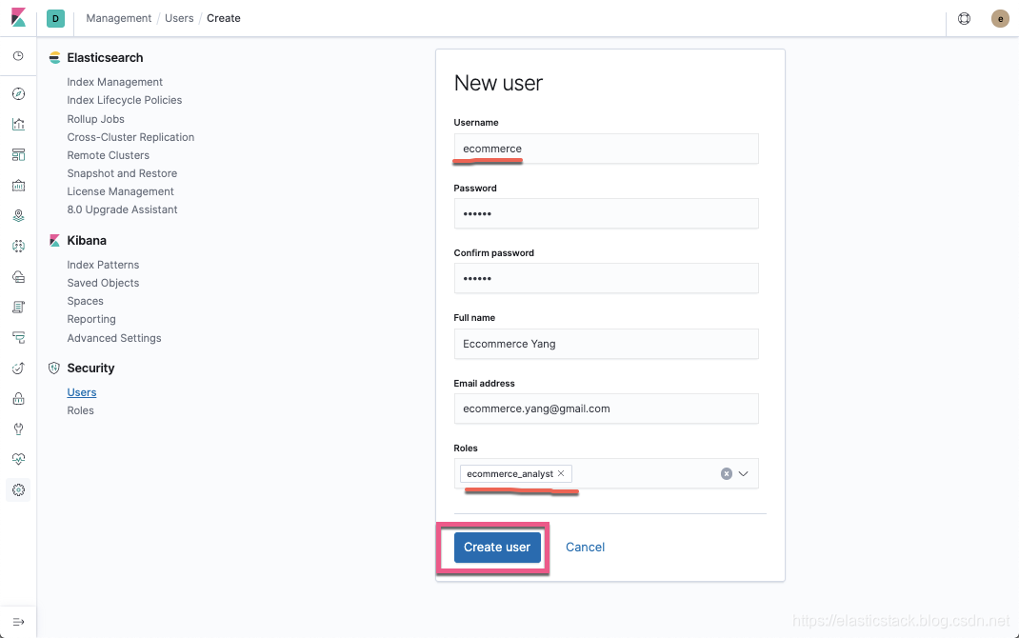Open the SIEM lock icon
The height and width of the screenshot is (638, 1019).
pyautogui.click(x=18, y=398)
